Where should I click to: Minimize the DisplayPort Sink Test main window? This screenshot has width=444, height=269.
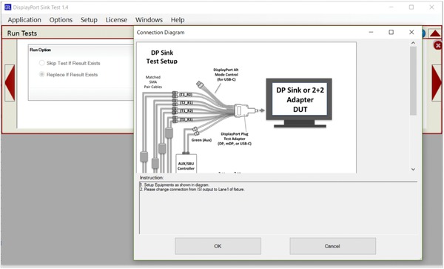click(x=391, y=7)
